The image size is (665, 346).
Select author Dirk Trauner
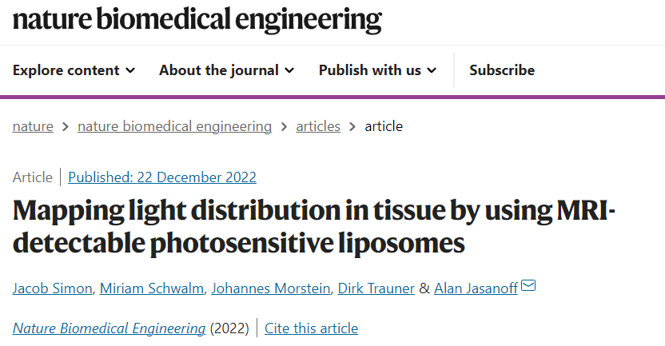pyautogui.click(x=376, y=288)
